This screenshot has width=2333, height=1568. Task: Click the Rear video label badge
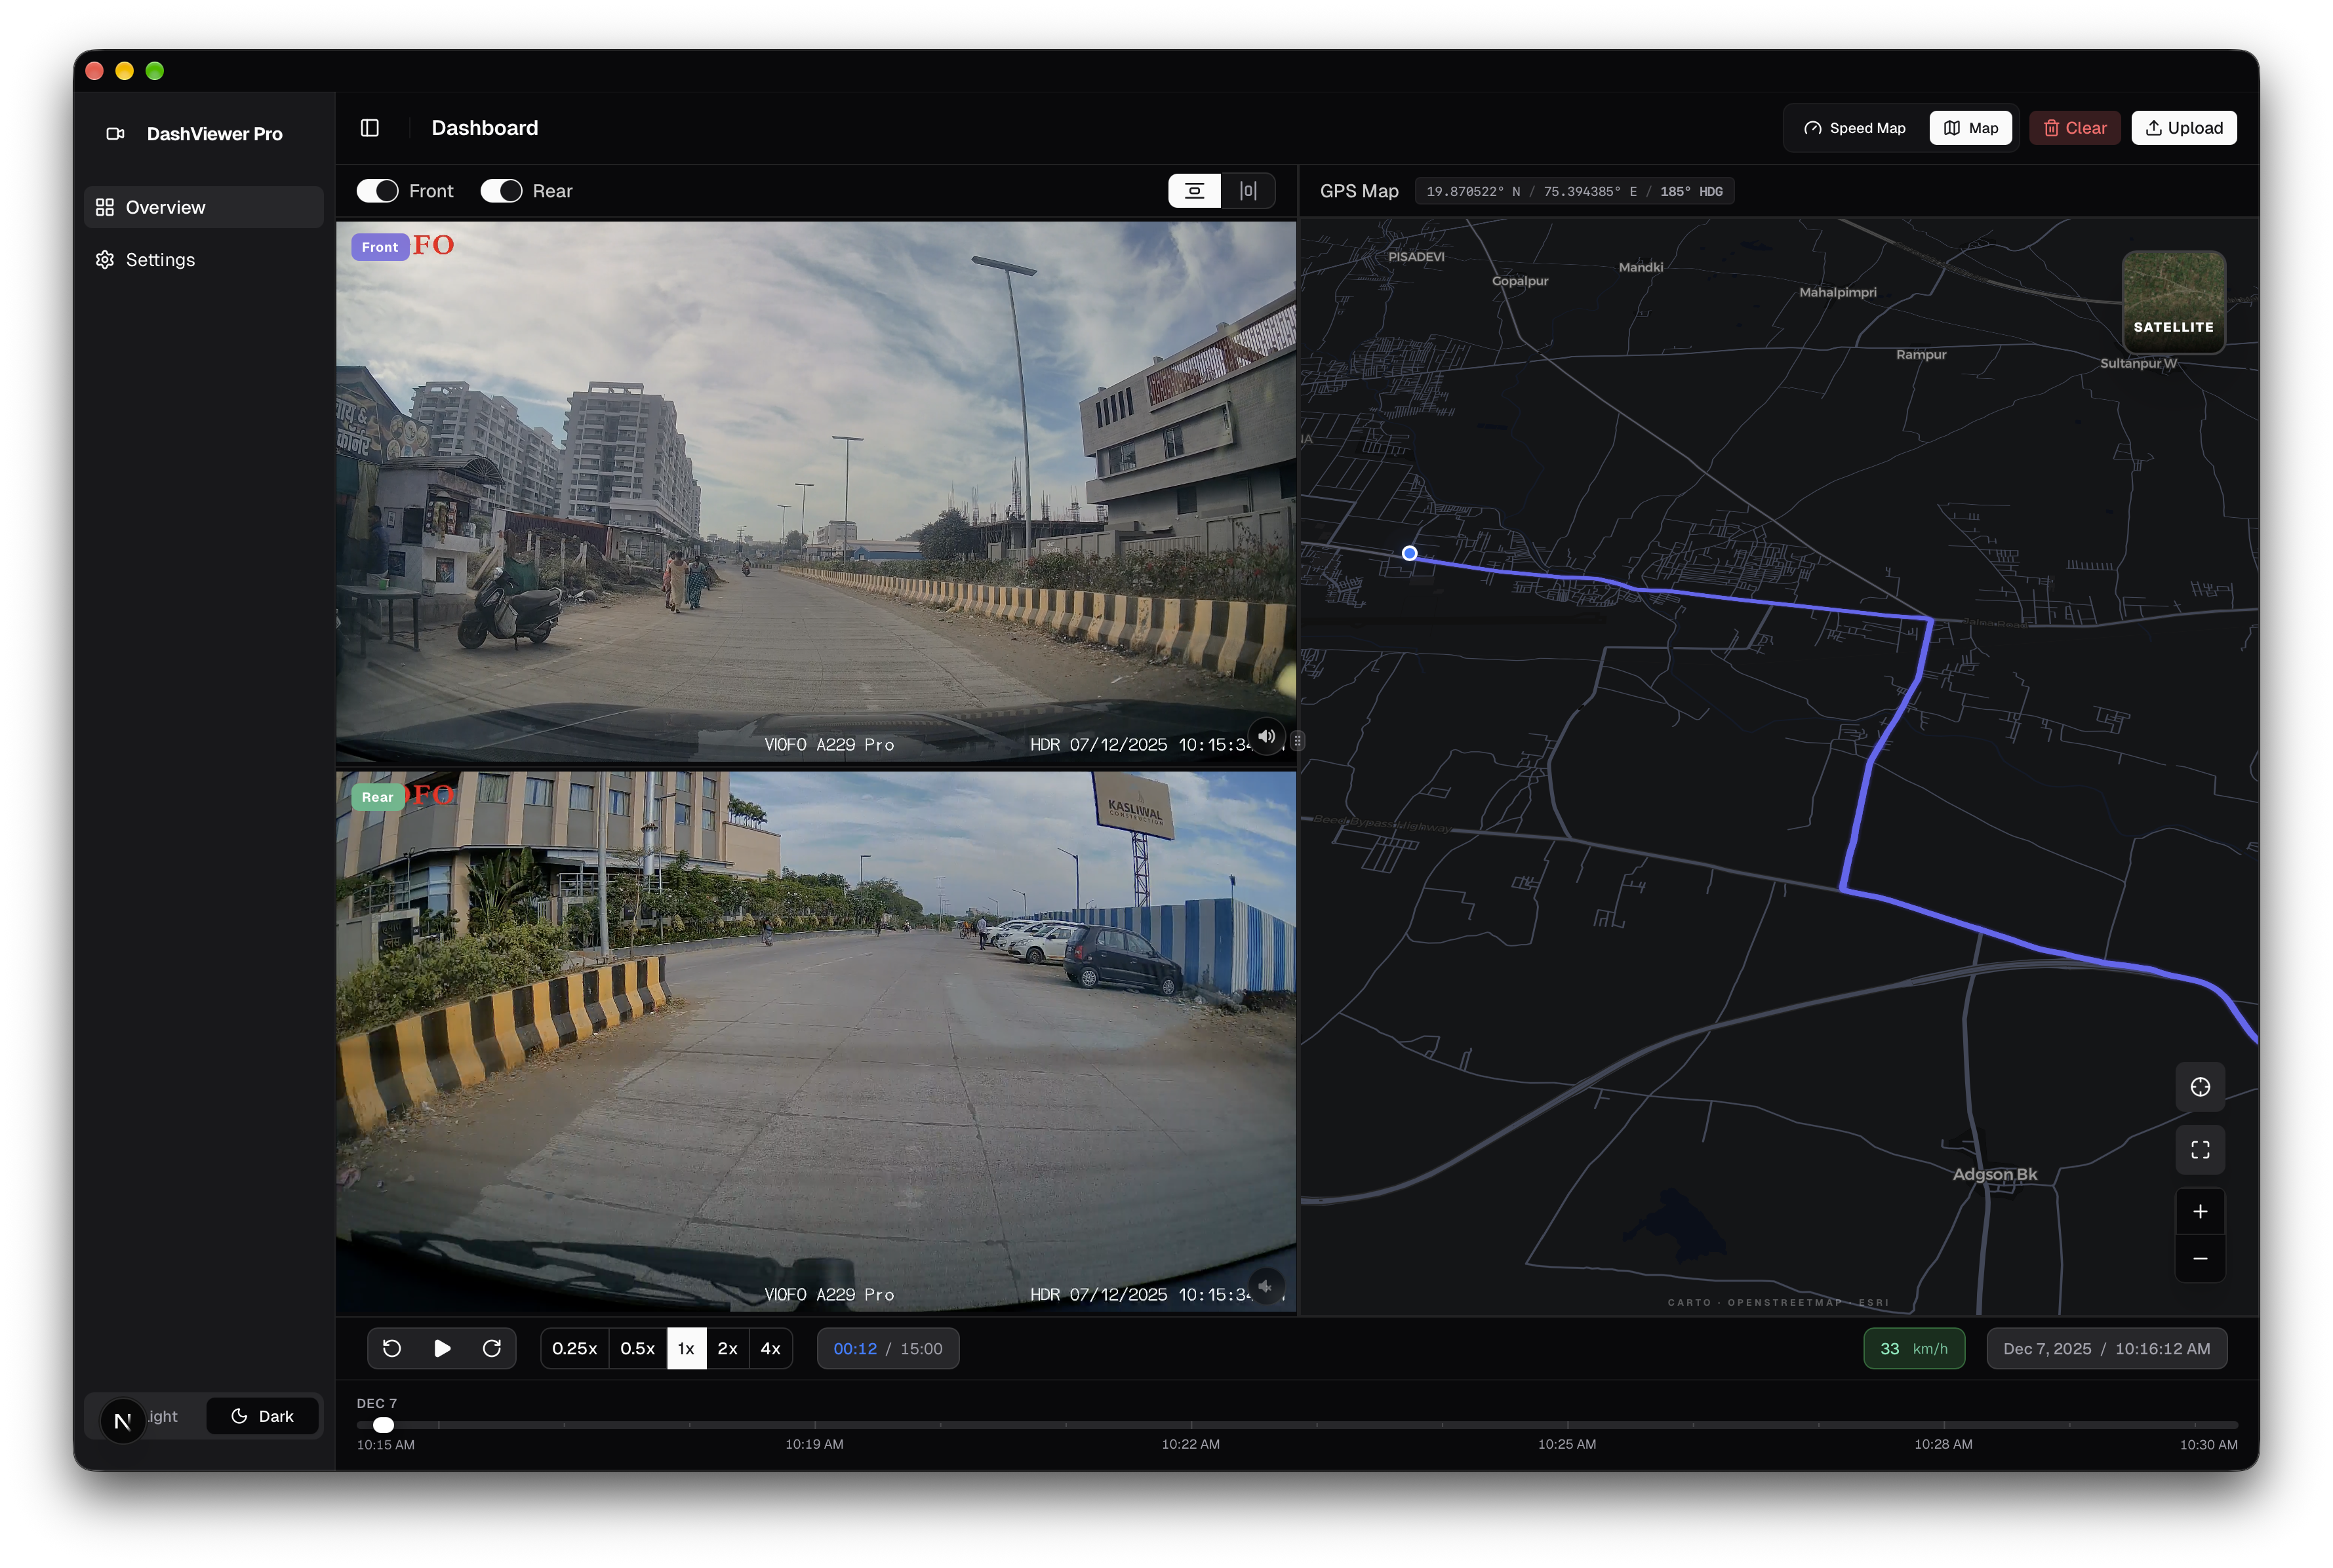pos(377,797)
